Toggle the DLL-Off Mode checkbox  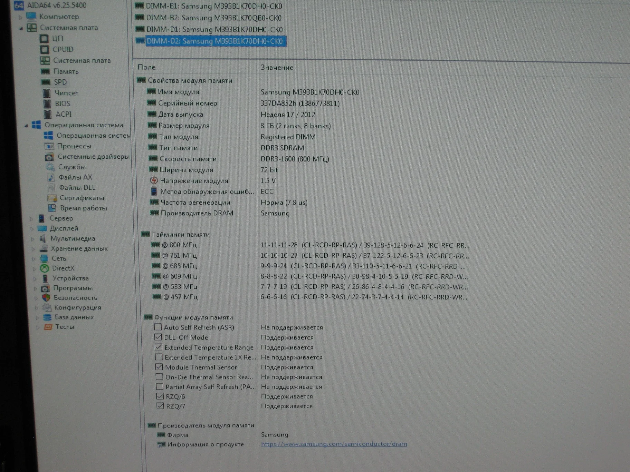click(x=158, y=337)
